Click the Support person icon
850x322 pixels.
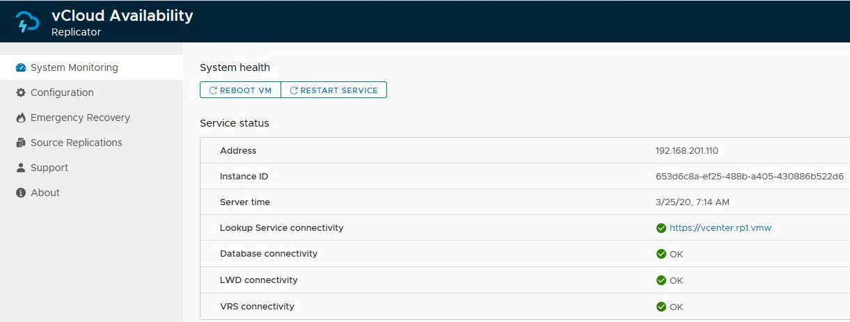(x=21, y=168)
